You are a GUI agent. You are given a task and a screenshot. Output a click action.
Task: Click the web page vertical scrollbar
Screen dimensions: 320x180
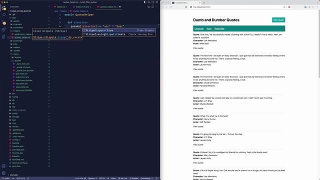click(319, 44)
